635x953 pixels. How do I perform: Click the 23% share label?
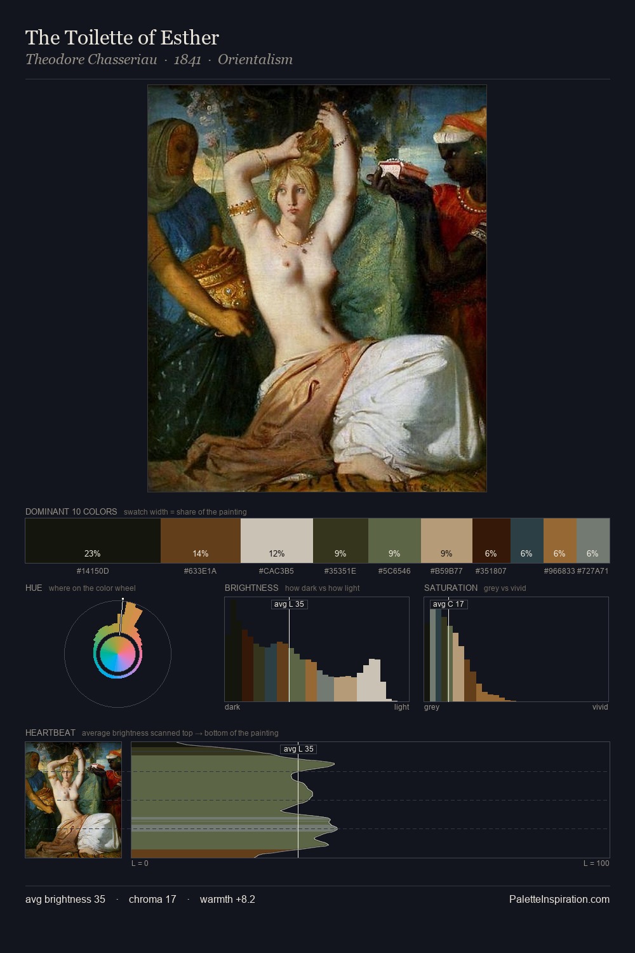pyautogui.click(x=93, y=553)
